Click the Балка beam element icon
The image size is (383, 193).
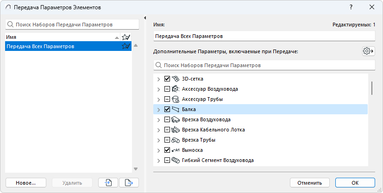point(176,110)
